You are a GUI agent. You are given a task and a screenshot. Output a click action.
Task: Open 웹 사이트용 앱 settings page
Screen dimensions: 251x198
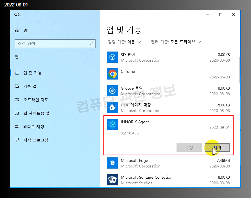pyautogui.click(x=36, y=113)
